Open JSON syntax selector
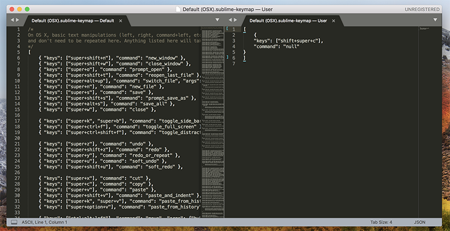 point(420,222)
